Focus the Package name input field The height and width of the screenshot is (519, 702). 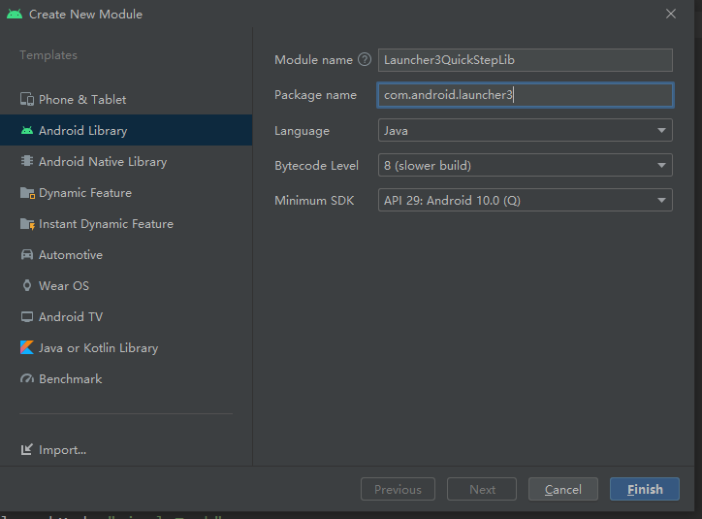point(526,95)
